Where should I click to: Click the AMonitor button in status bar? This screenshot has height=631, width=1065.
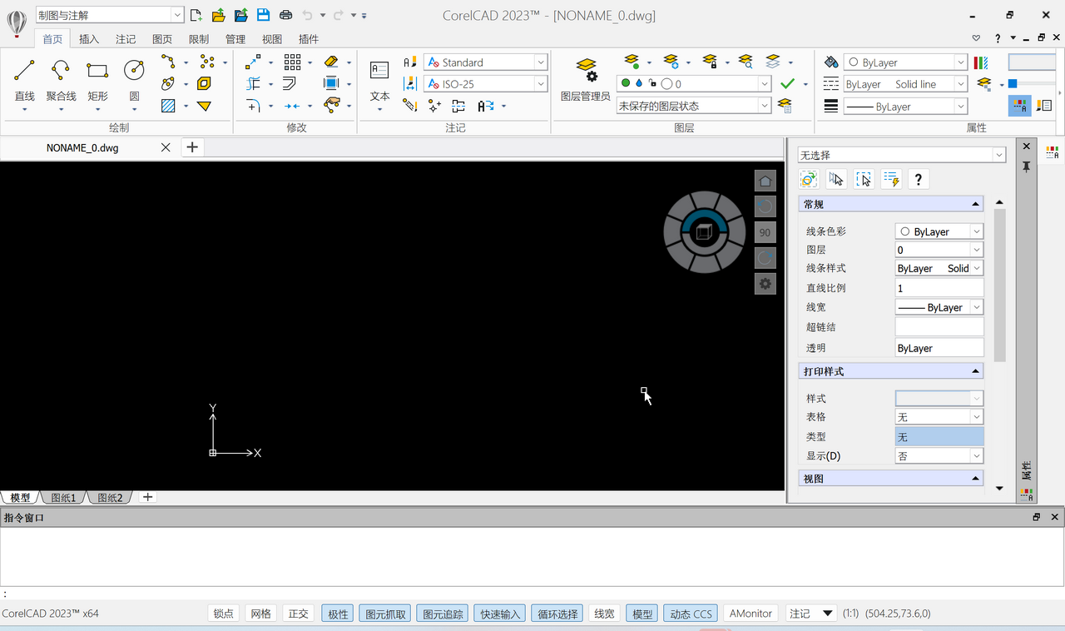[750, 614]
